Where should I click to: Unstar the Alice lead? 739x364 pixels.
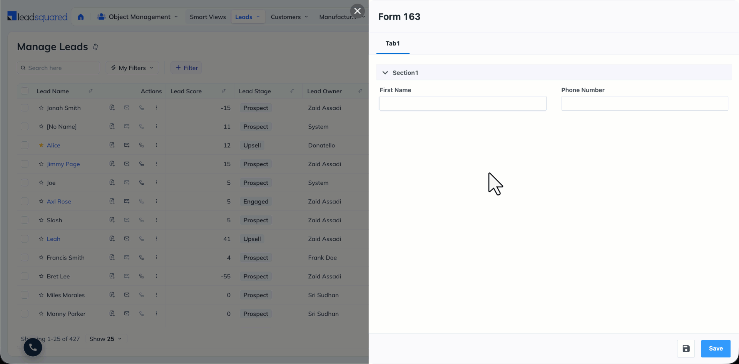41,145
